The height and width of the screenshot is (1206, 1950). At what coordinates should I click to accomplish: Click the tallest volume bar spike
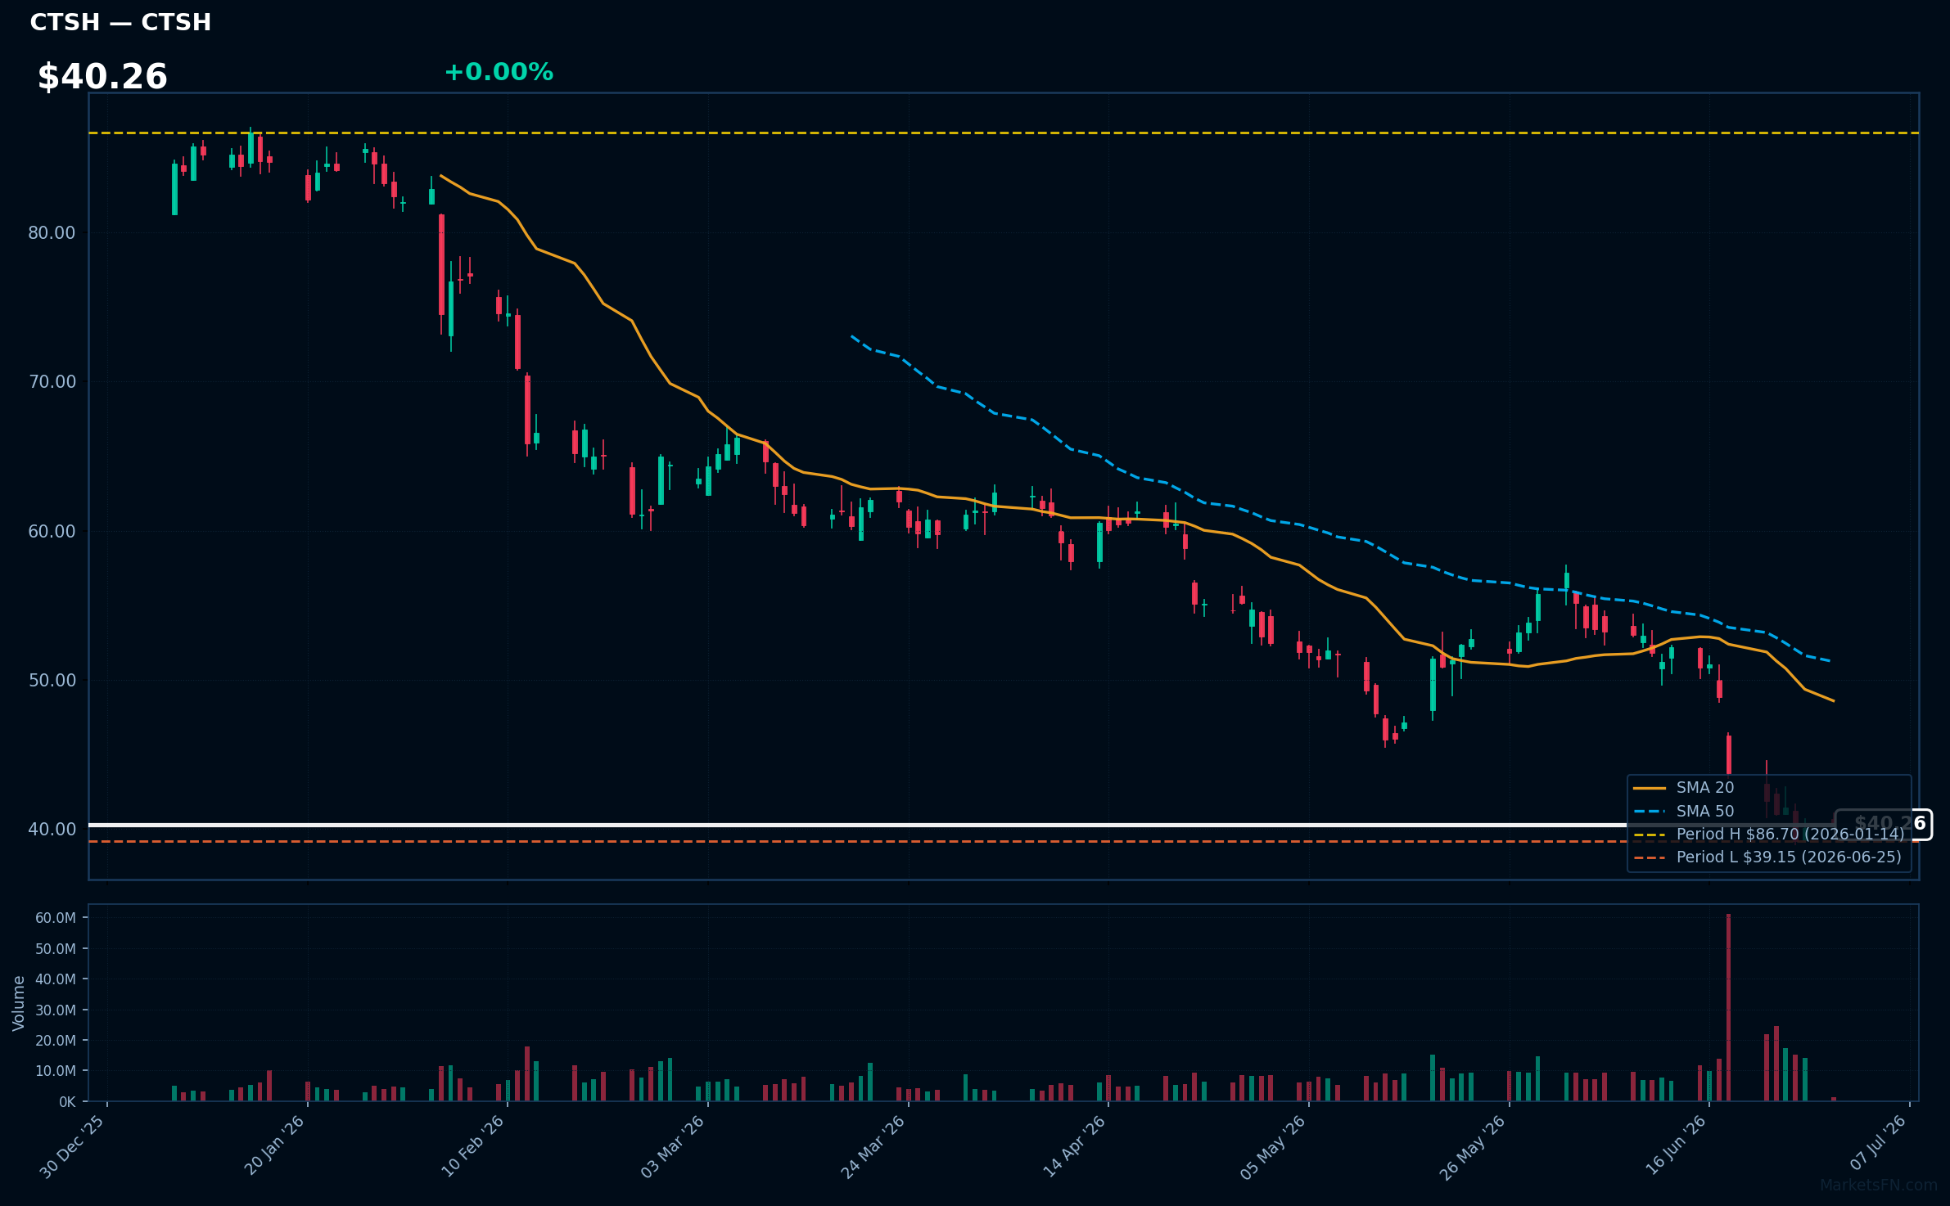pyautogui.click(x=1728, y=1007)
